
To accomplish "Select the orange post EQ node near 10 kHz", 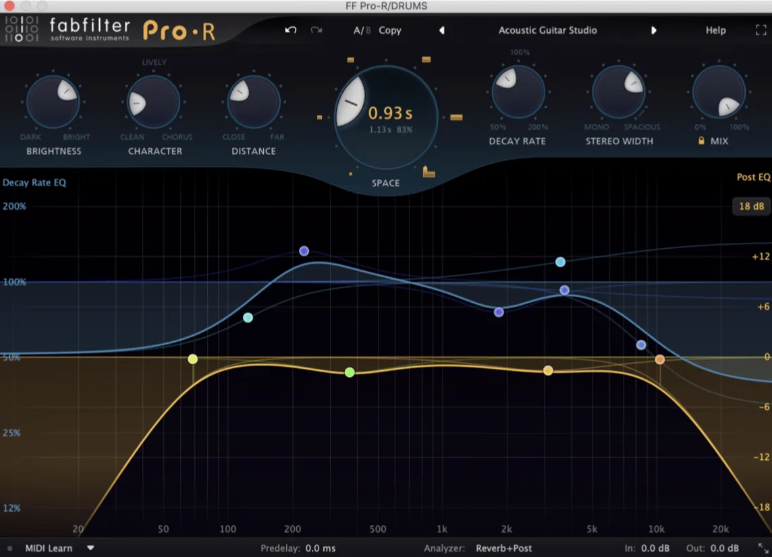I will (x=660, y=359).
